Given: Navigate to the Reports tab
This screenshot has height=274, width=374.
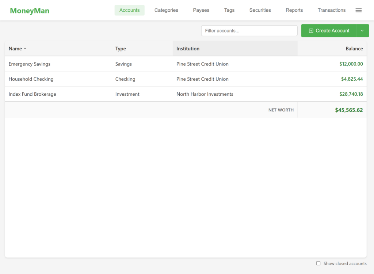Looking at the screenshot, I should (294, 10).
